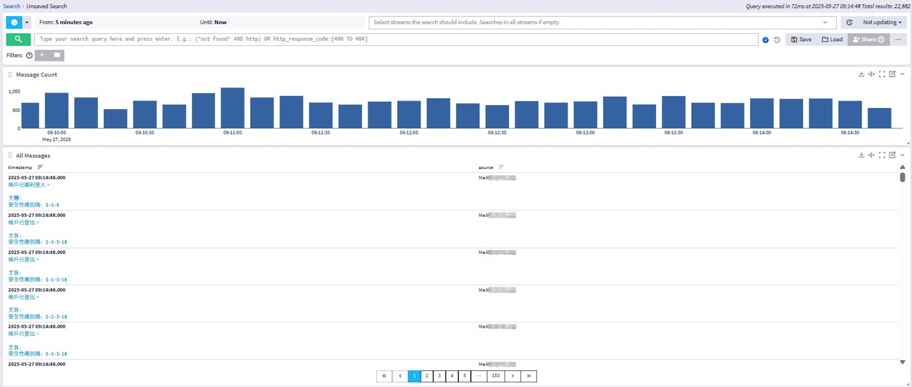The height and width of the screenshot is (387, 912).
Task: Open Message Count widget in fullscreen
Action: pos(882,74)
